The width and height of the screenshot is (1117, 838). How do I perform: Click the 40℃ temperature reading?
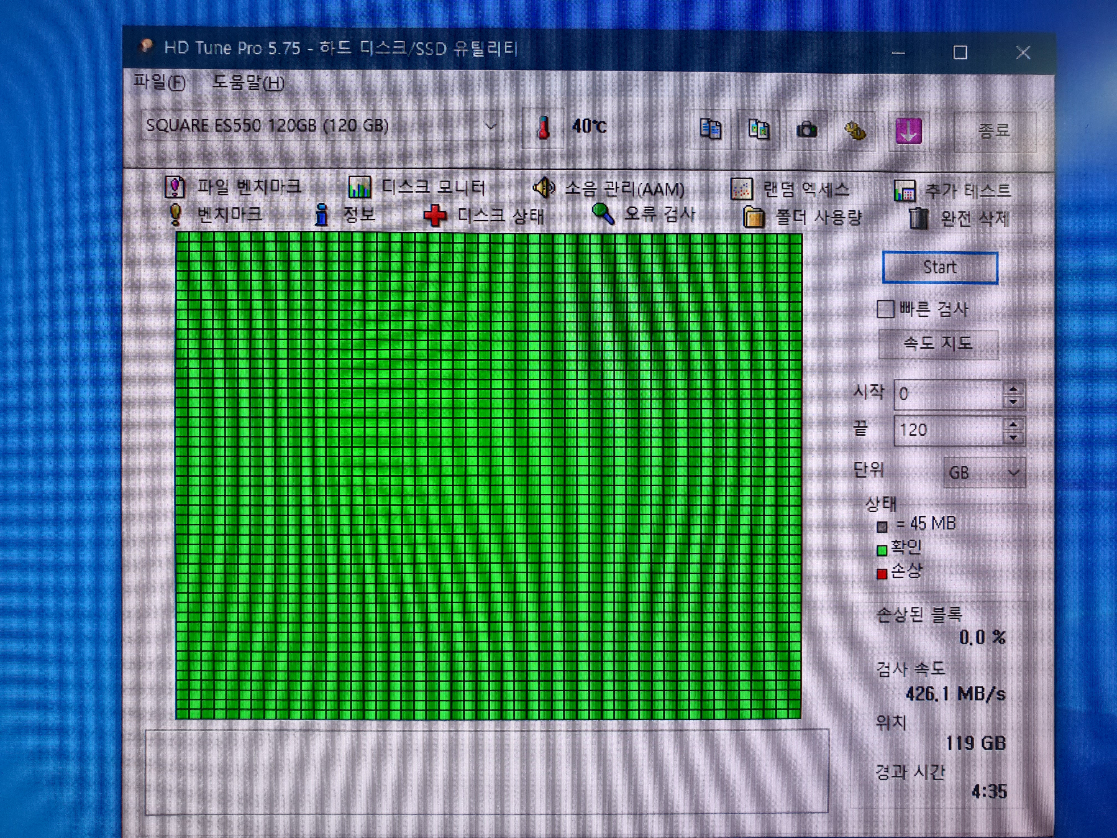pyautogui.click(x=589, y=126)
